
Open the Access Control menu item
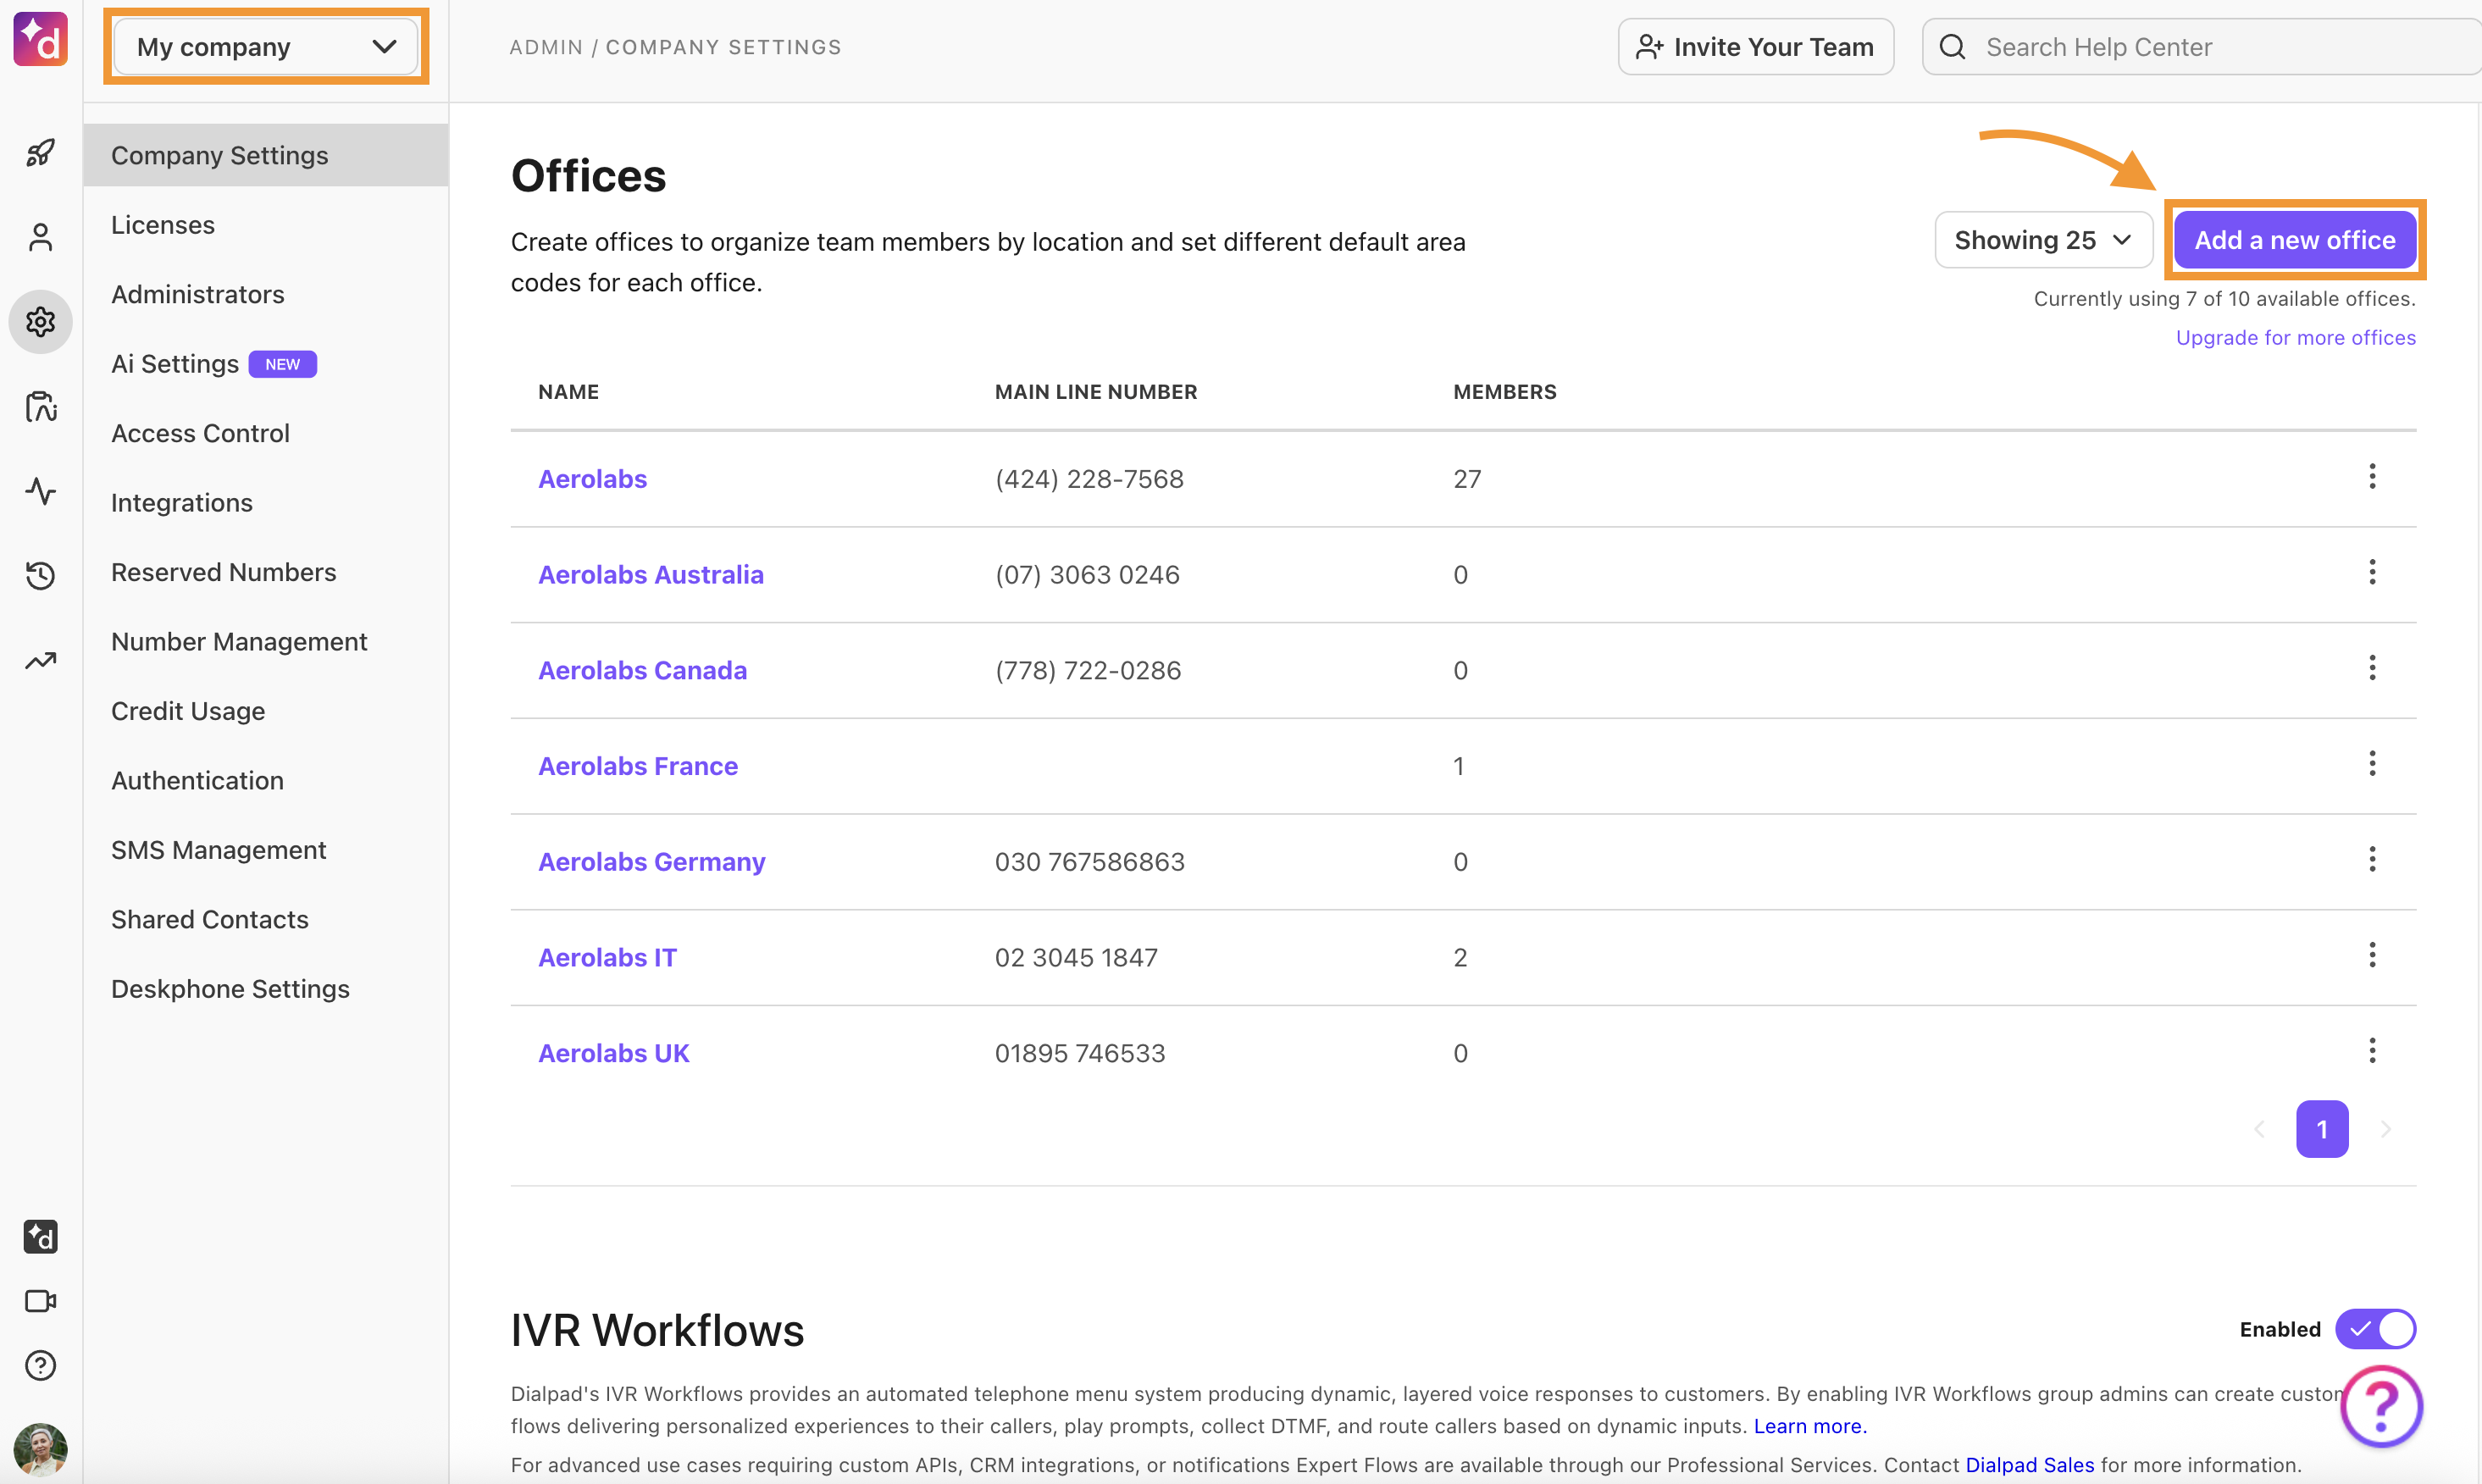point(266,433)
